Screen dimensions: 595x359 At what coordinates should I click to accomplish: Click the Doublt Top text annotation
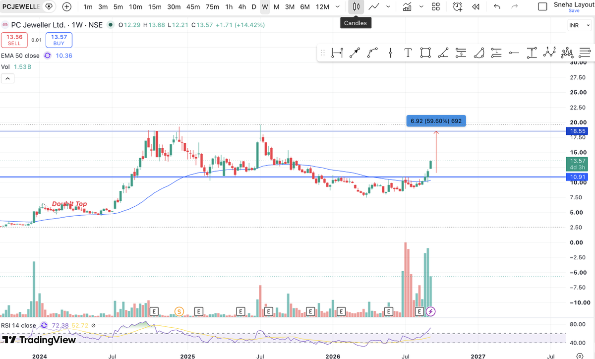point(69,204)
